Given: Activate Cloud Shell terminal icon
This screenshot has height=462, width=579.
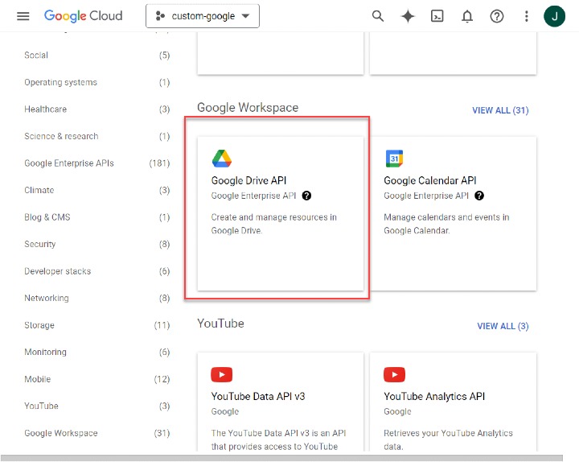Looking at the screenshot, I should [437, 16].
